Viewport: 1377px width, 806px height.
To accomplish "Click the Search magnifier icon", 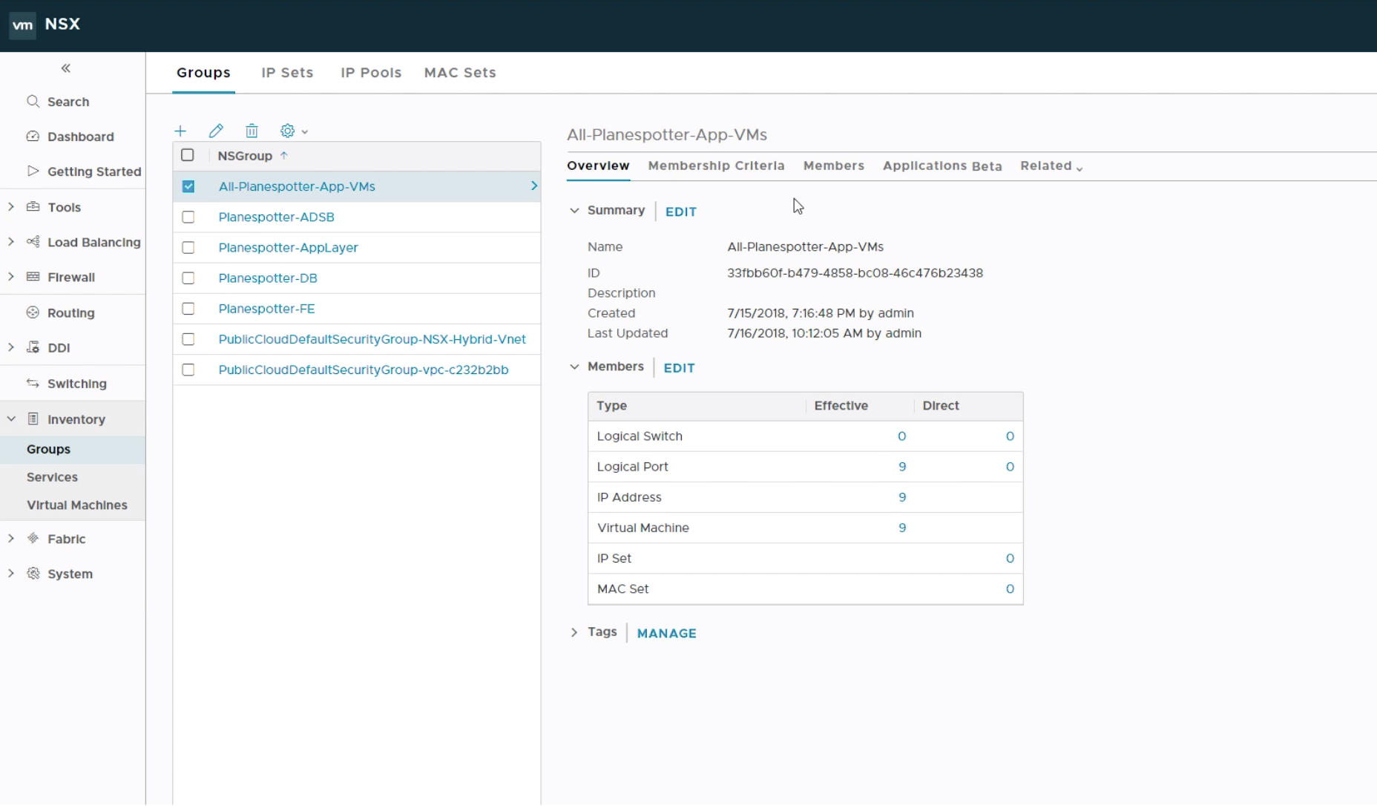I will click(33, 101).
